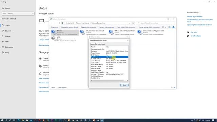The width and height of the screenshot is (217, 122).
Task: Click the Back arrow in Network Connections
Action: pyautogui.click(x=51, y=23)
